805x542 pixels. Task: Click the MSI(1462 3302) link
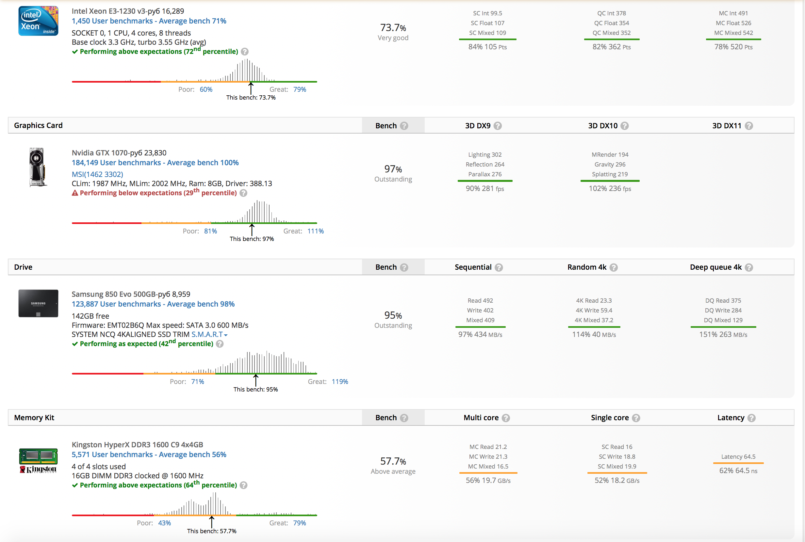97,174
